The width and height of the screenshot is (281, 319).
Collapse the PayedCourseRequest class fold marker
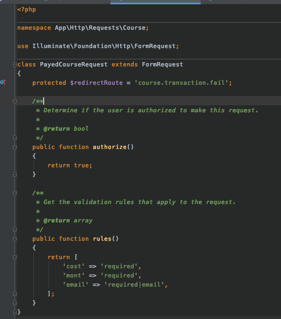pos(15,65)
